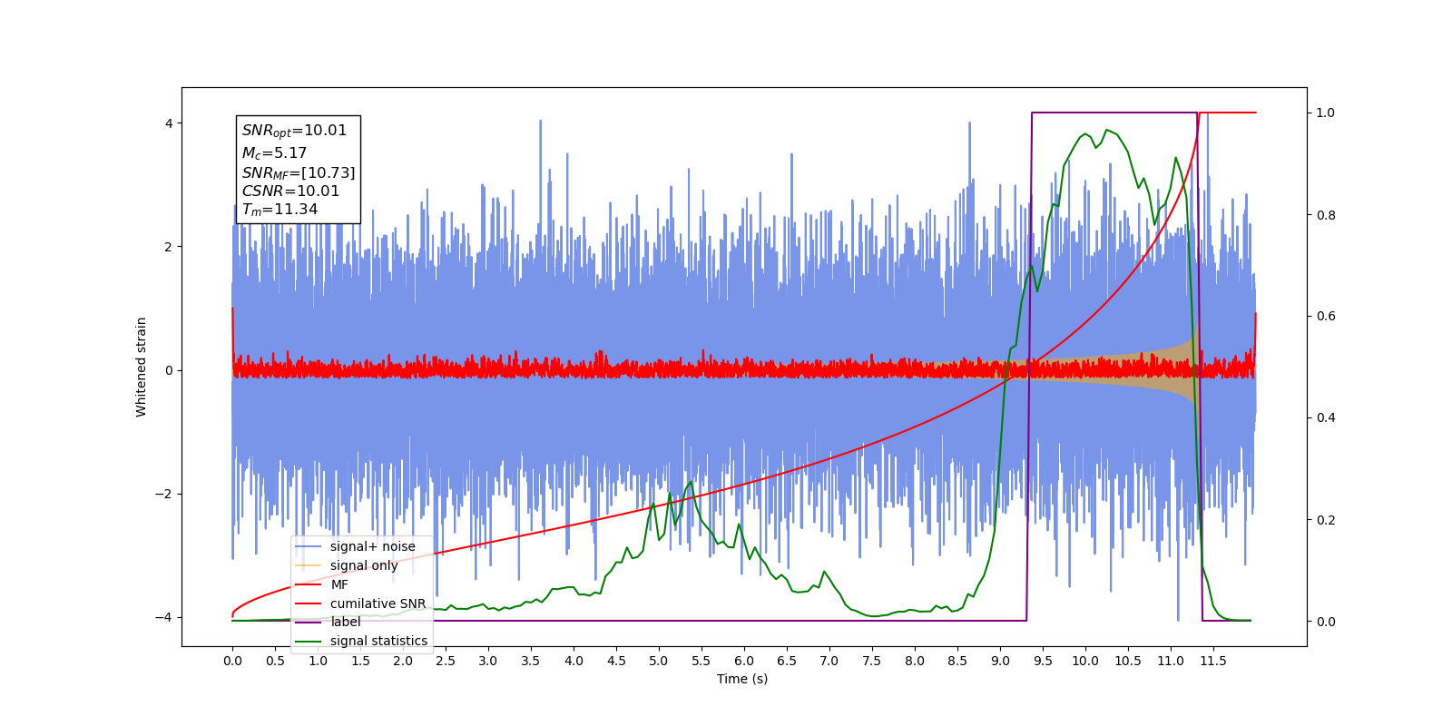Click the SNRopt=10.01 annotation text

294,131
